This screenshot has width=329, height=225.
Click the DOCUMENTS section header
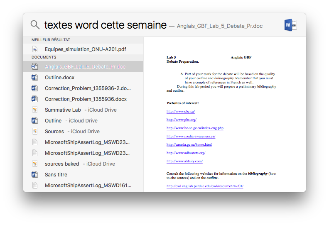tap(44, 57)
